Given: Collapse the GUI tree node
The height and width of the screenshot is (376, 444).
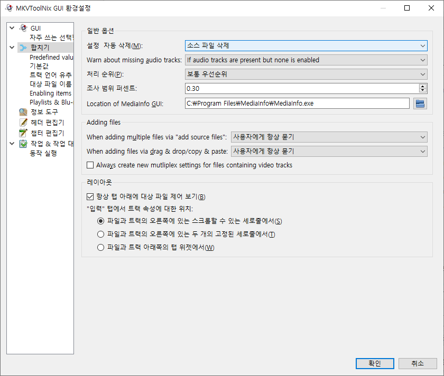Looking at the screenshot, I should pyautogui.click(x=12, y=28).
